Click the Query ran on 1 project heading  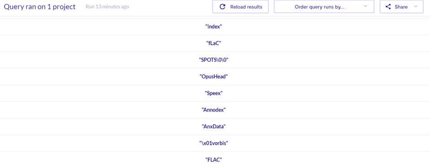(39, 7)
